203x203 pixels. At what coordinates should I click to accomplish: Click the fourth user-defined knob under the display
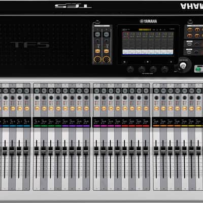click(164, 70)
